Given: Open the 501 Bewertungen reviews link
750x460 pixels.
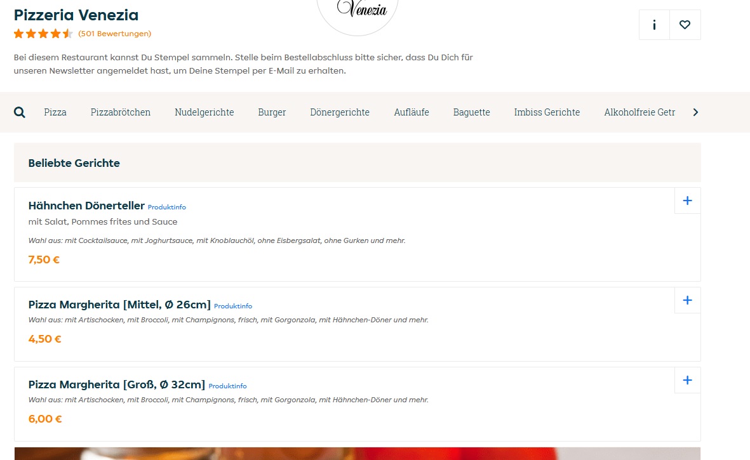Looking at the screenshot, I should pos(114,34).
